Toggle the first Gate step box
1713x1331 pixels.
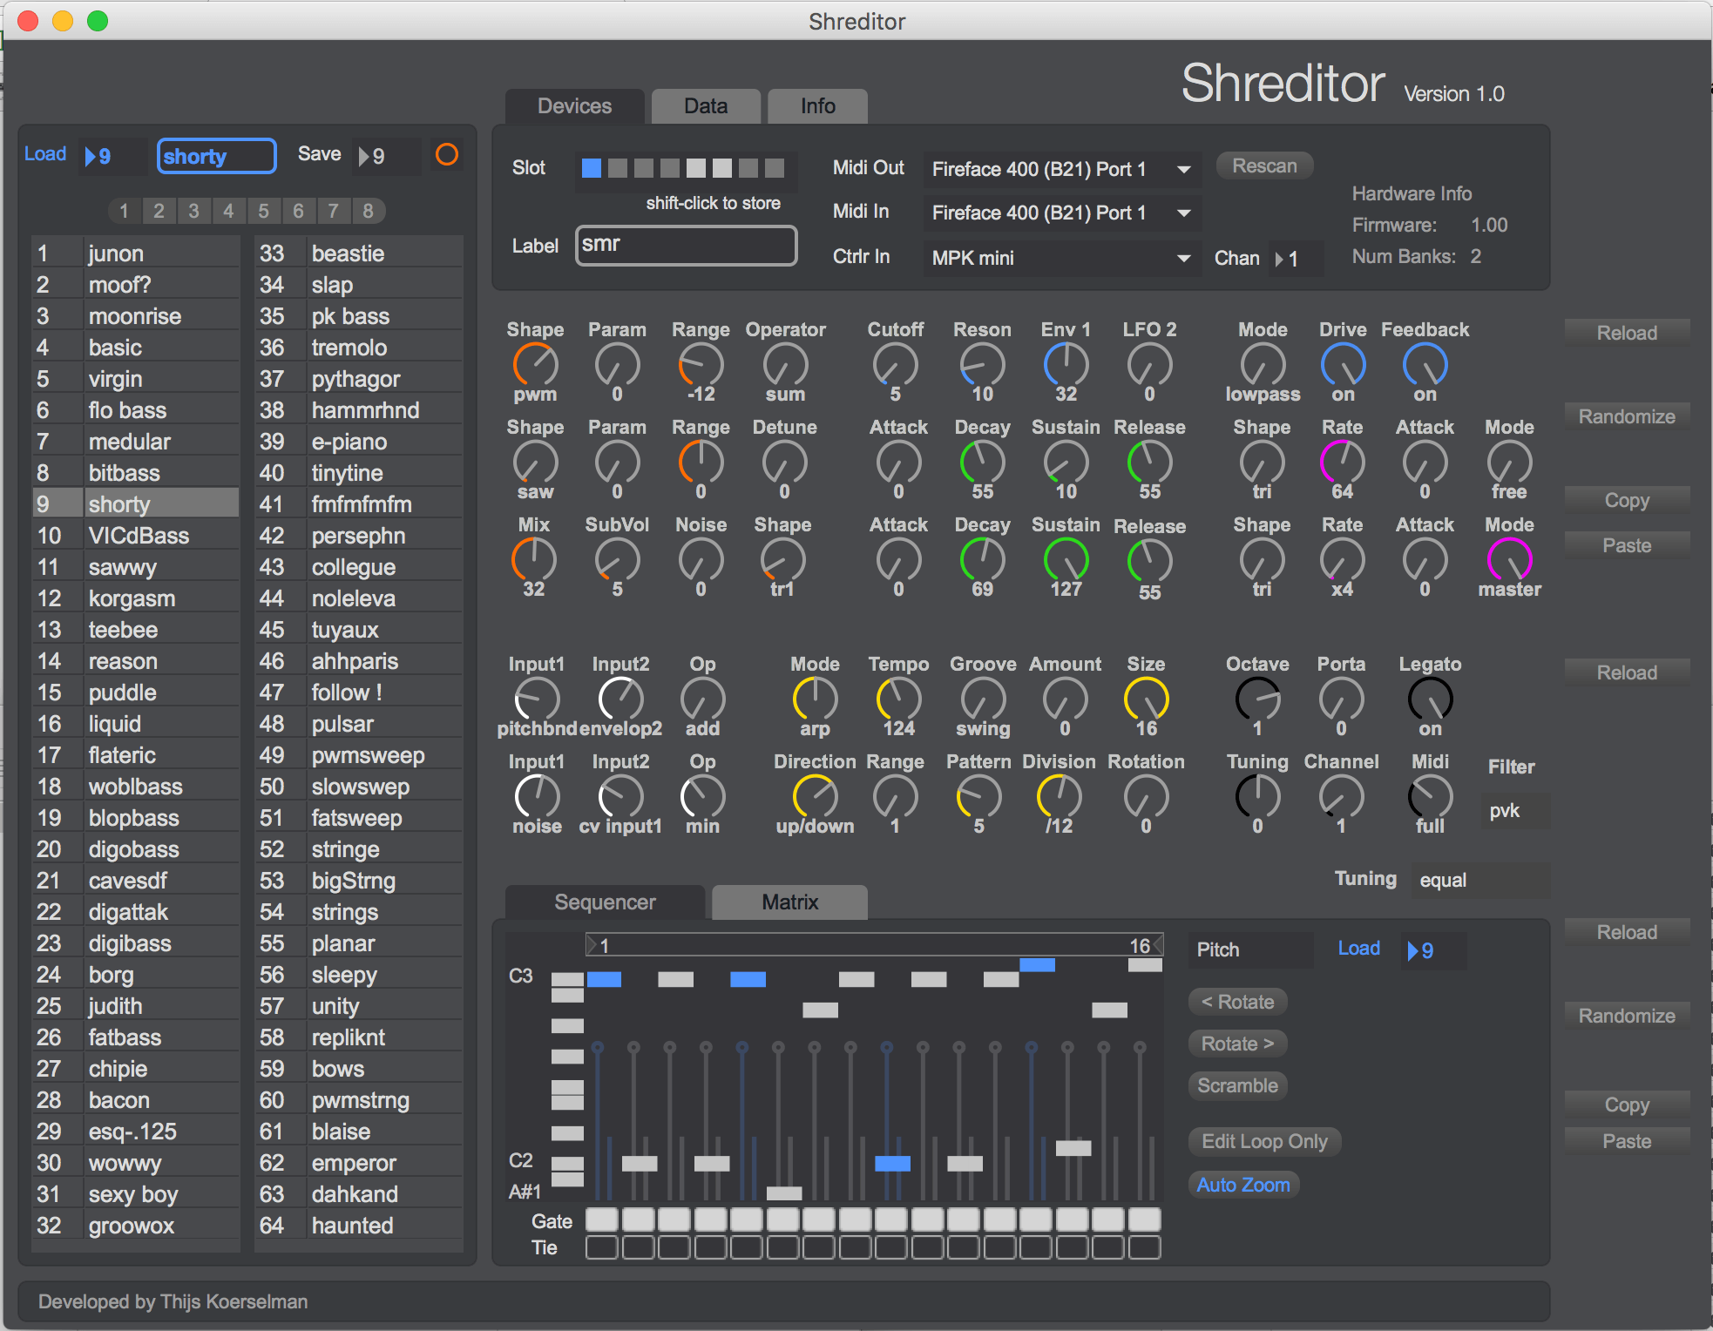602,1220
